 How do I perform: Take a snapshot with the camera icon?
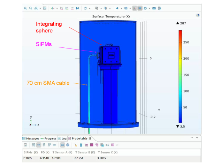[x=154, y=8]
